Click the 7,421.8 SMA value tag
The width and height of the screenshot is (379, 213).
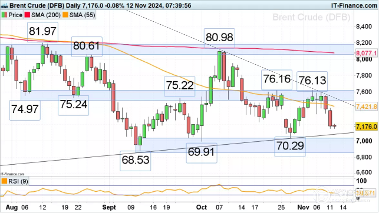(x=366, y=106)
